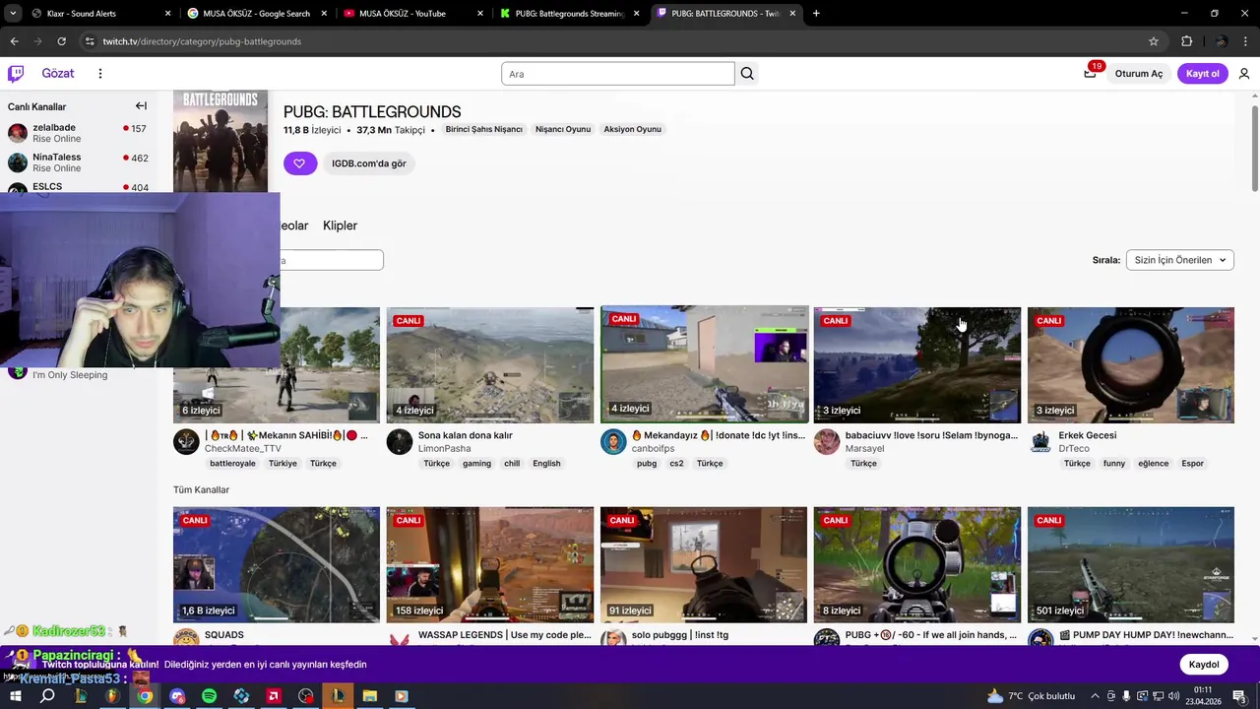Image resolution: width=1260 pixels, height=709 pixels.
Task: Select the Nişancı Oyunu tag
Action: point(563,129)
